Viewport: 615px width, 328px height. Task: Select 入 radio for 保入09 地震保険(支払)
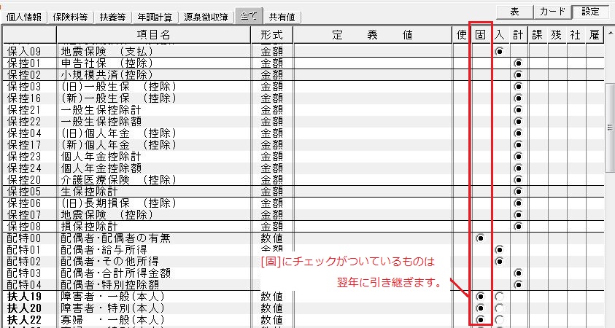tap(500, 52)
